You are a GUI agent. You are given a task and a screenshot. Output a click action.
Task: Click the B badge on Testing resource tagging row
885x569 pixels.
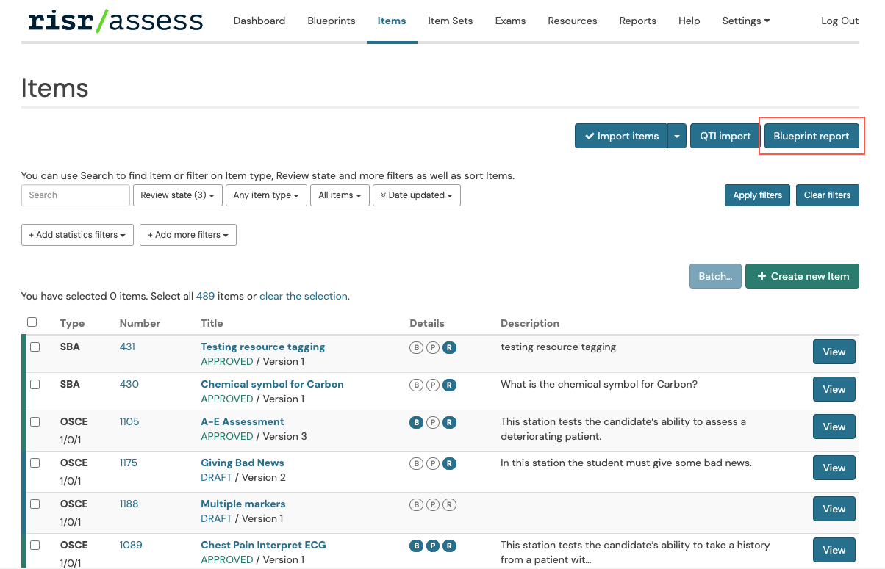coord(416,347)
